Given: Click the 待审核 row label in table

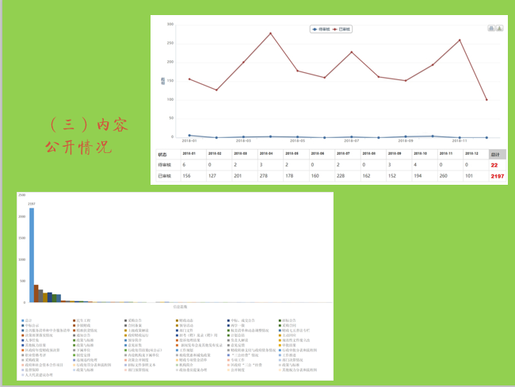Looking at the screenshot, I should pyautogui.click(x=165, y=165).
